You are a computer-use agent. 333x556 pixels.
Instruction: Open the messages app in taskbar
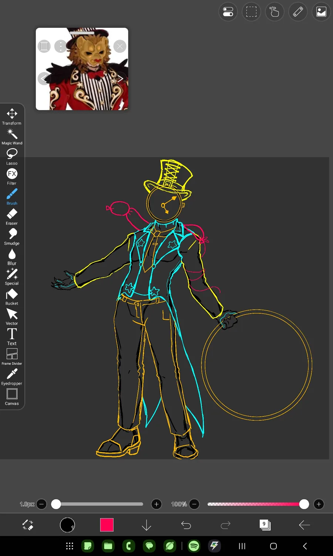149,546
